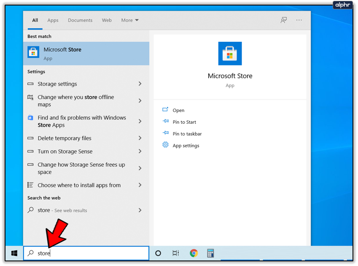Image resolution: width=358 pixels, height=266 pixels.
Task: Click the Turn on Storage Sense icon
Action: click(30, 151)
